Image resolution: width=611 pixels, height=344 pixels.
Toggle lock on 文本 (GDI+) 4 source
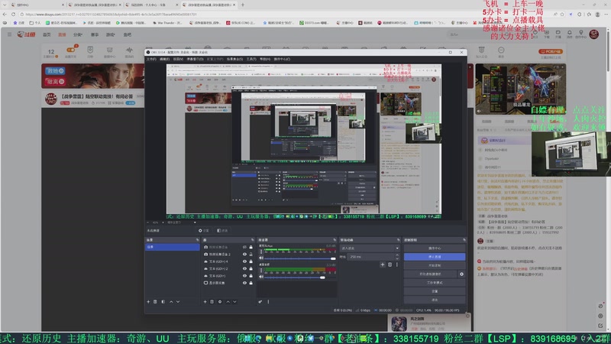(251, 261)
